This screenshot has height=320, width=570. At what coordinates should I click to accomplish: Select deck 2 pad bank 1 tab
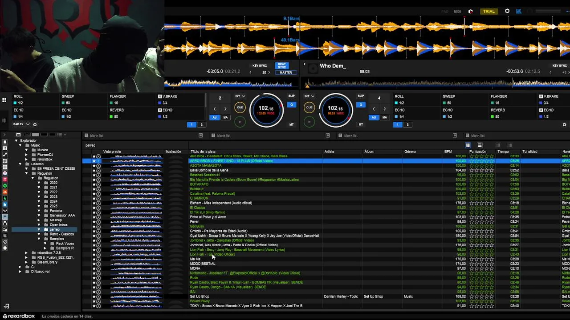point(398,124)
